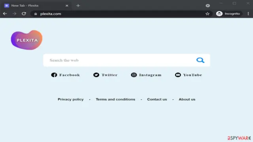Open the Contact us link
Image resolution: width=253 pixels, height=142 pixels.
[x=157, y=99]
